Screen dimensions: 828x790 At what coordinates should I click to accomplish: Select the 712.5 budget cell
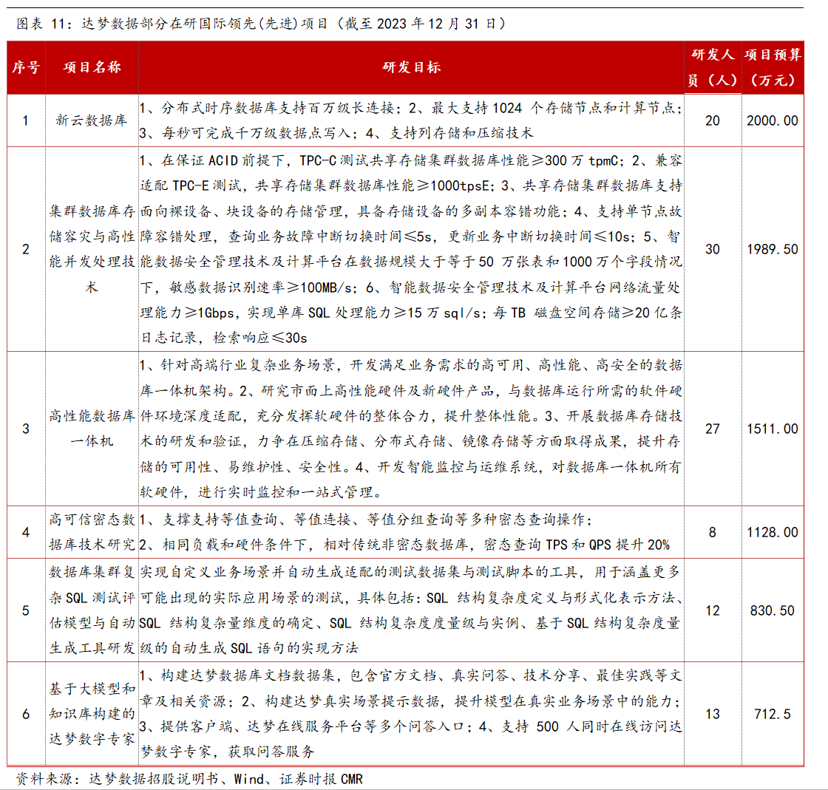coord(773,714)
